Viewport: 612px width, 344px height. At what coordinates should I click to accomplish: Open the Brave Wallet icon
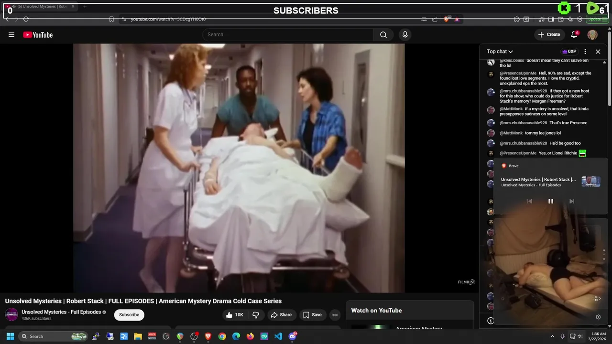click(561, 19)
